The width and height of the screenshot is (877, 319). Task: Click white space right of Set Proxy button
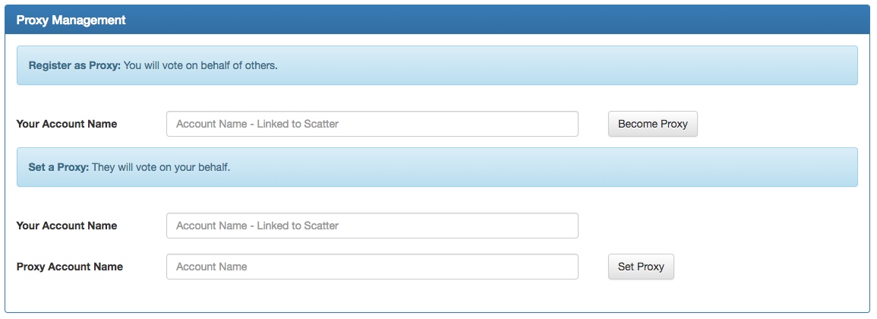click(x=759, y=267)
